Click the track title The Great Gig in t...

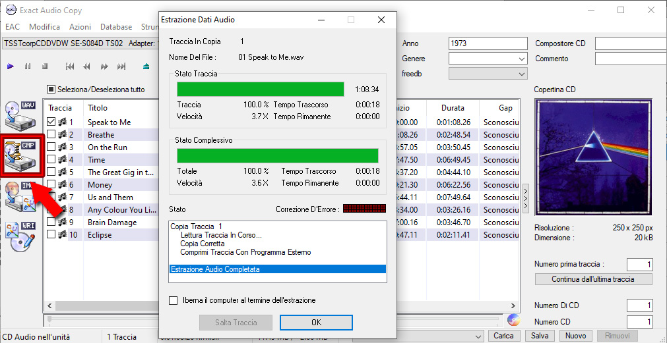(x=120, y=172)
